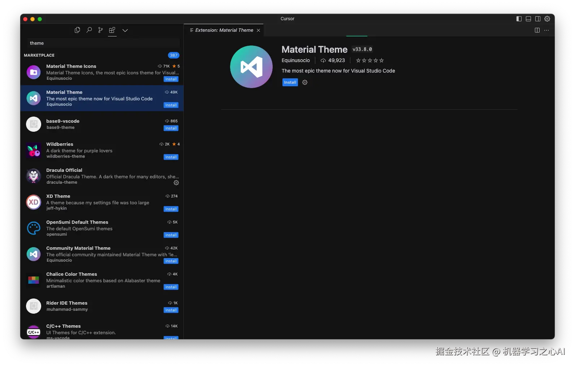Click the XD Theme logo icon

[34, 202]
